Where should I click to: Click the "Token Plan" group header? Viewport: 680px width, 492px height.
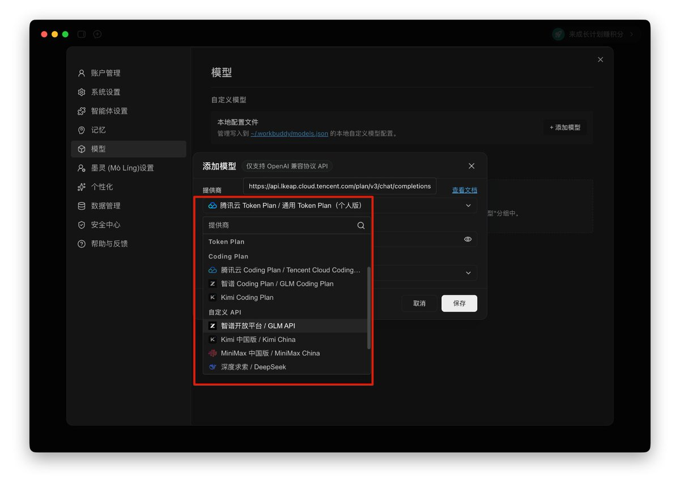pos(227,242)
